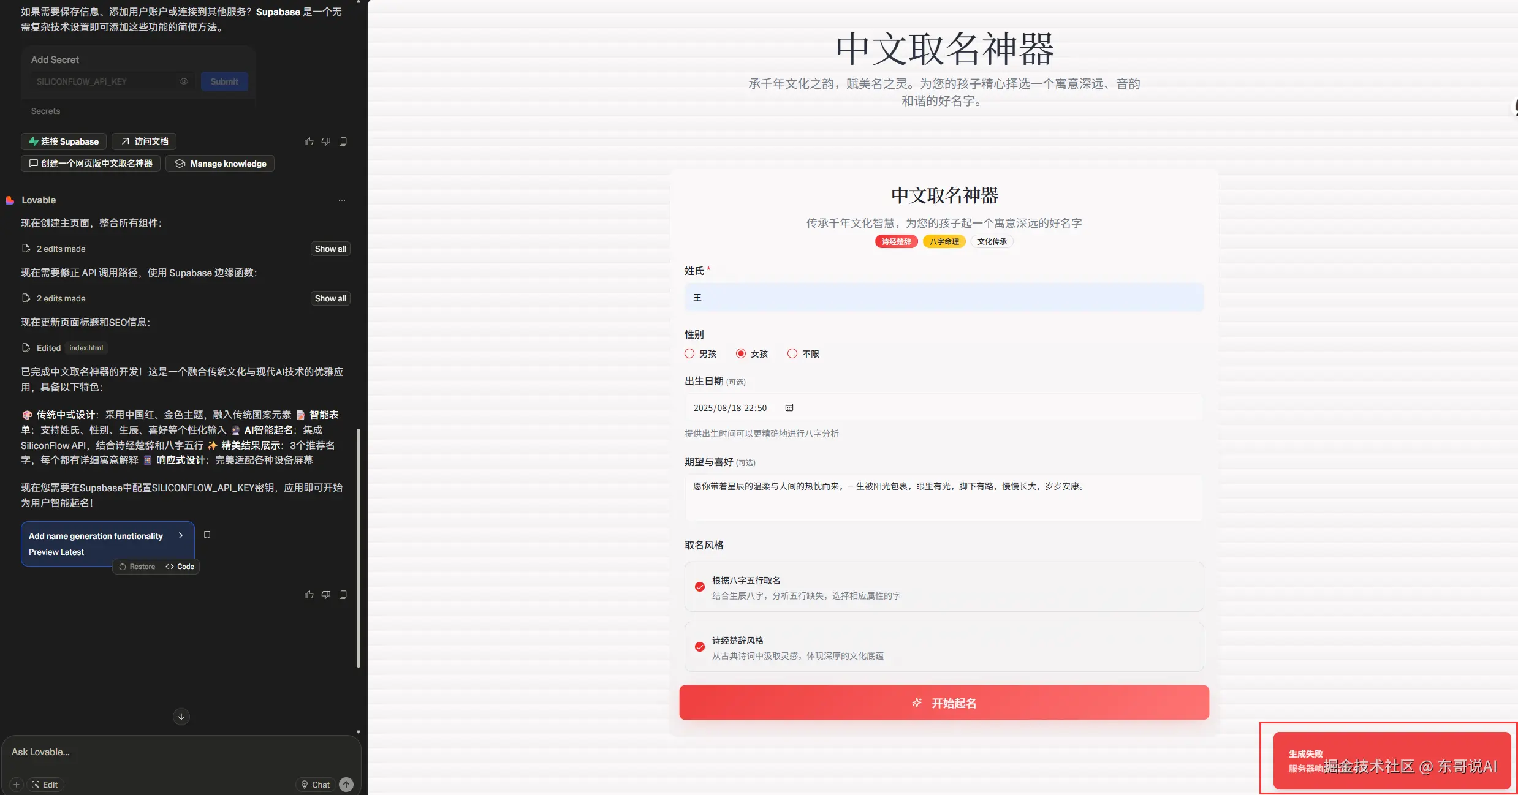Copy the Lovable response using copy icon
Screen dimensions: 1518x795
click(x=343, y=595)
